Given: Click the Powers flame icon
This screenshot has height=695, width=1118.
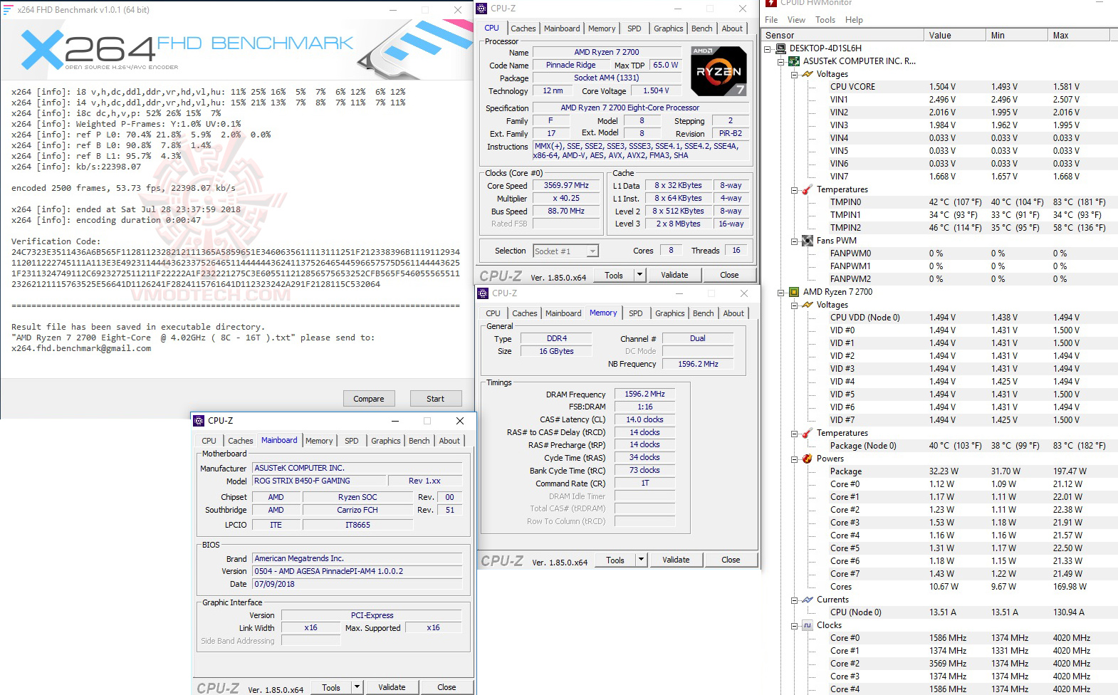Looking at the screenshot, I should (x=808, y=459).
